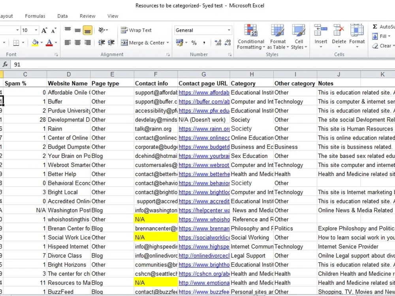Click the Contact page URL header cell
395x296 pixels.
203,83
